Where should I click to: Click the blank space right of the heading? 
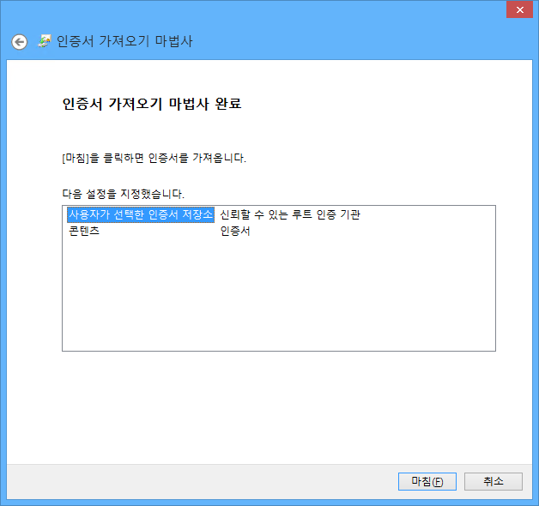[x=386, y=105]
